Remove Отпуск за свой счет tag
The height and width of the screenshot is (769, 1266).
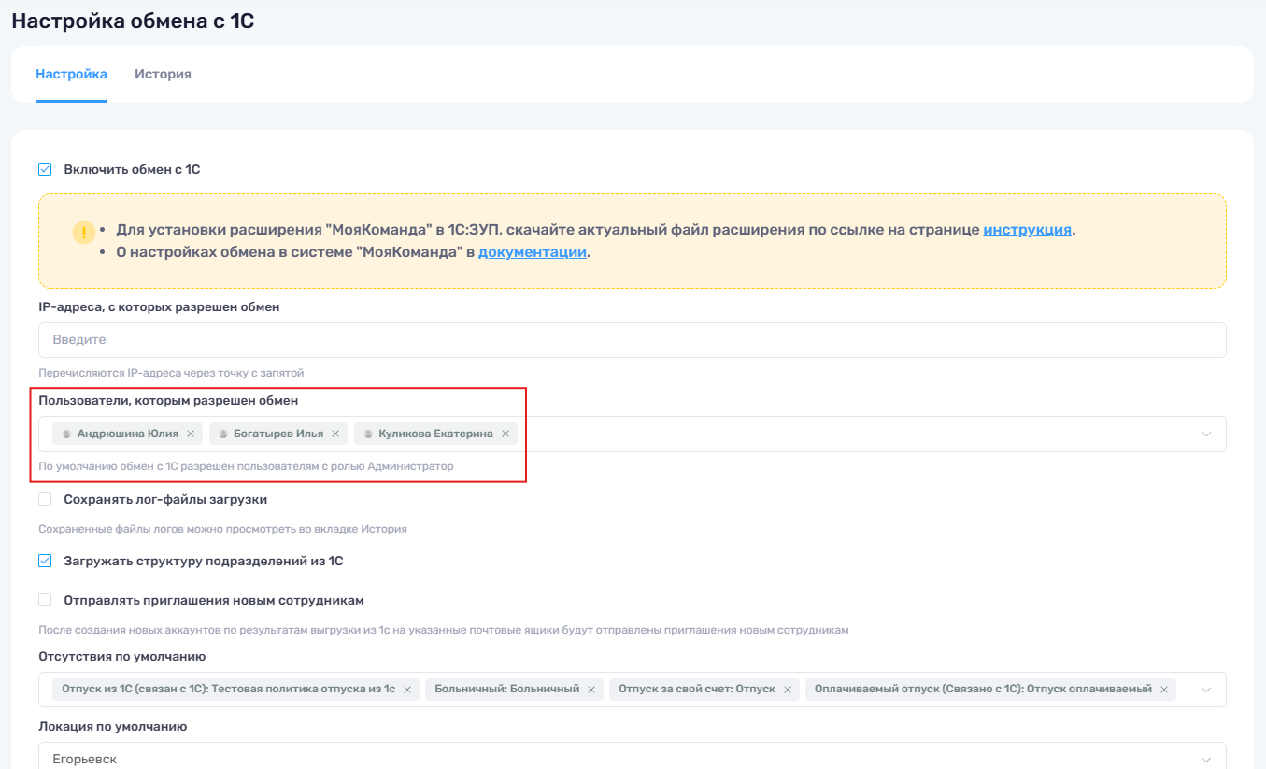tap(788, 690)
